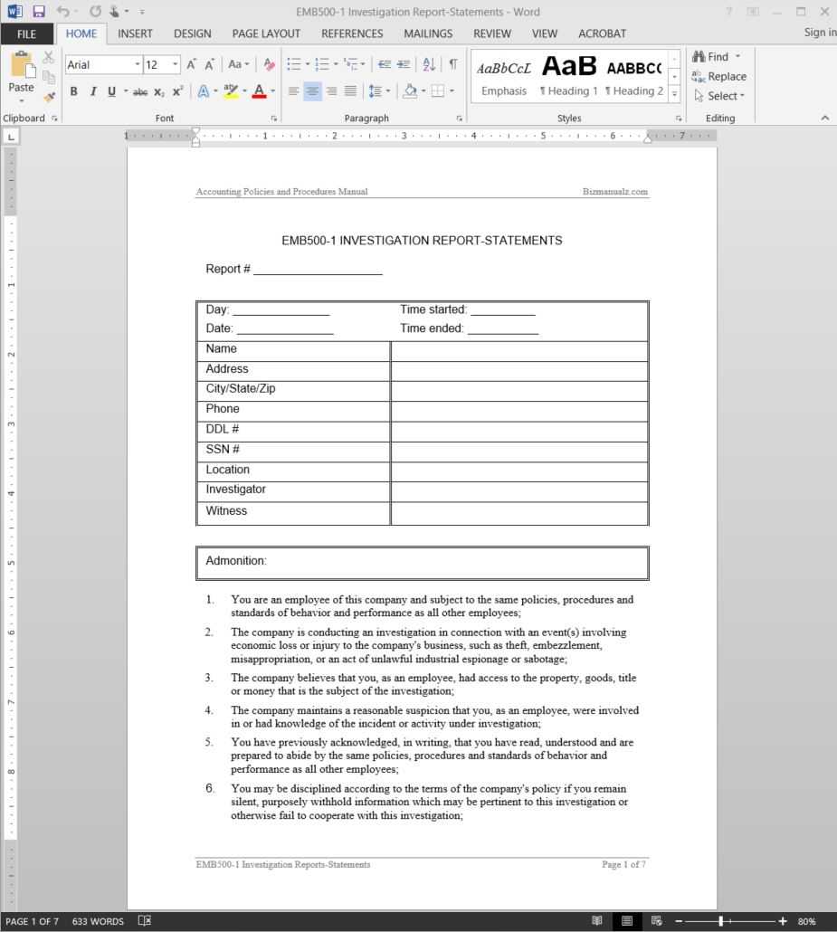The width and height of the screenshot is (837, 932).
Task: Expand the Styles gallery More arrow
Action: [x=675, y=94]
